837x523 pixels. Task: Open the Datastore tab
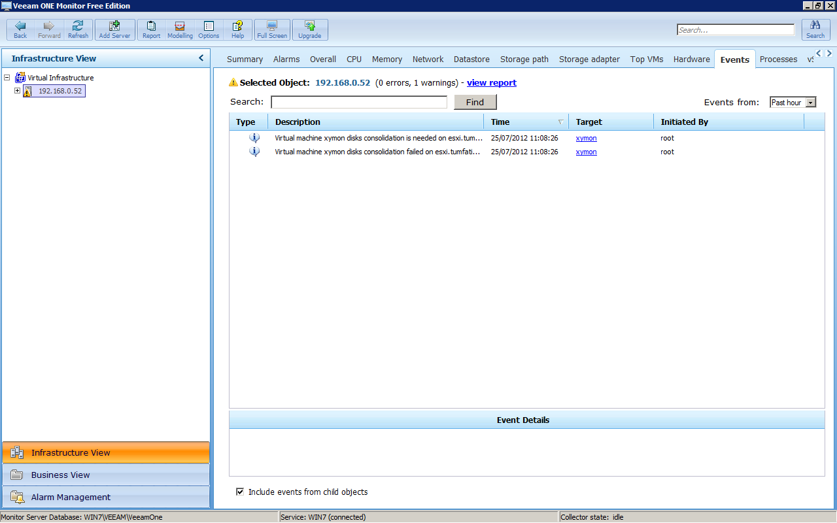point(471,59)
